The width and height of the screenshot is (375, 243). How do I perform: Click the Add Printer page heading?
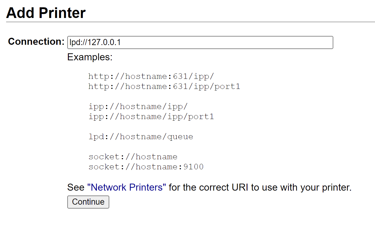46,12
